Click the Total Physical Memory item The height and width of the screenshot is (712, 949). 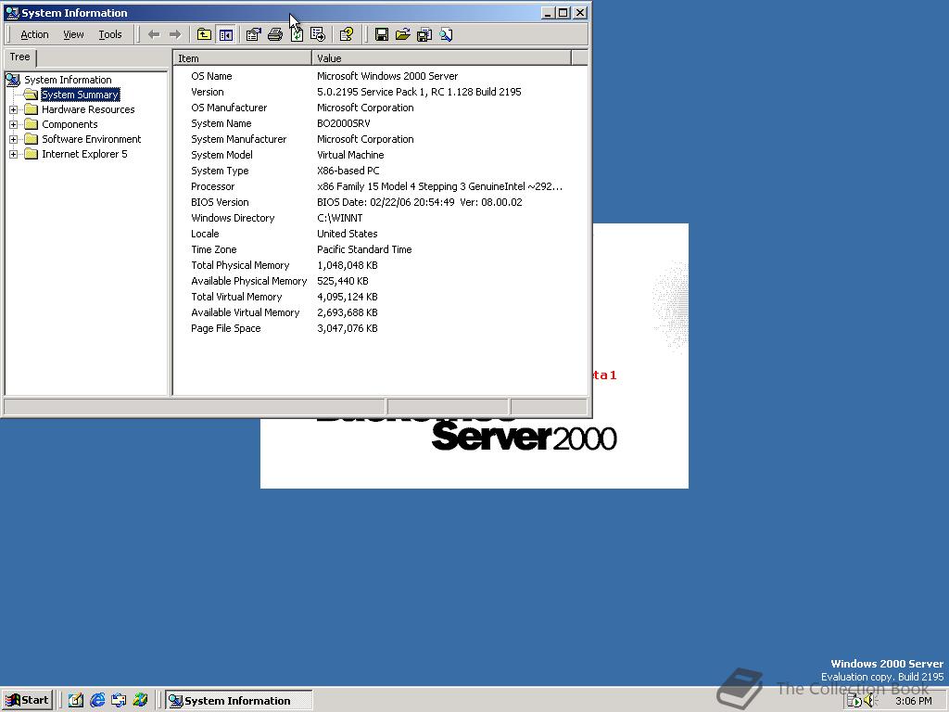pos(240,265)
